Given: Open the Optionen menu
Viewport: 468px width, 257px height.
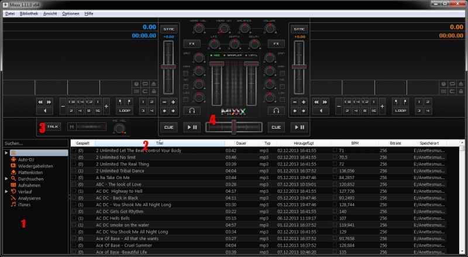Looking at the screenshot, I should 71,13.
